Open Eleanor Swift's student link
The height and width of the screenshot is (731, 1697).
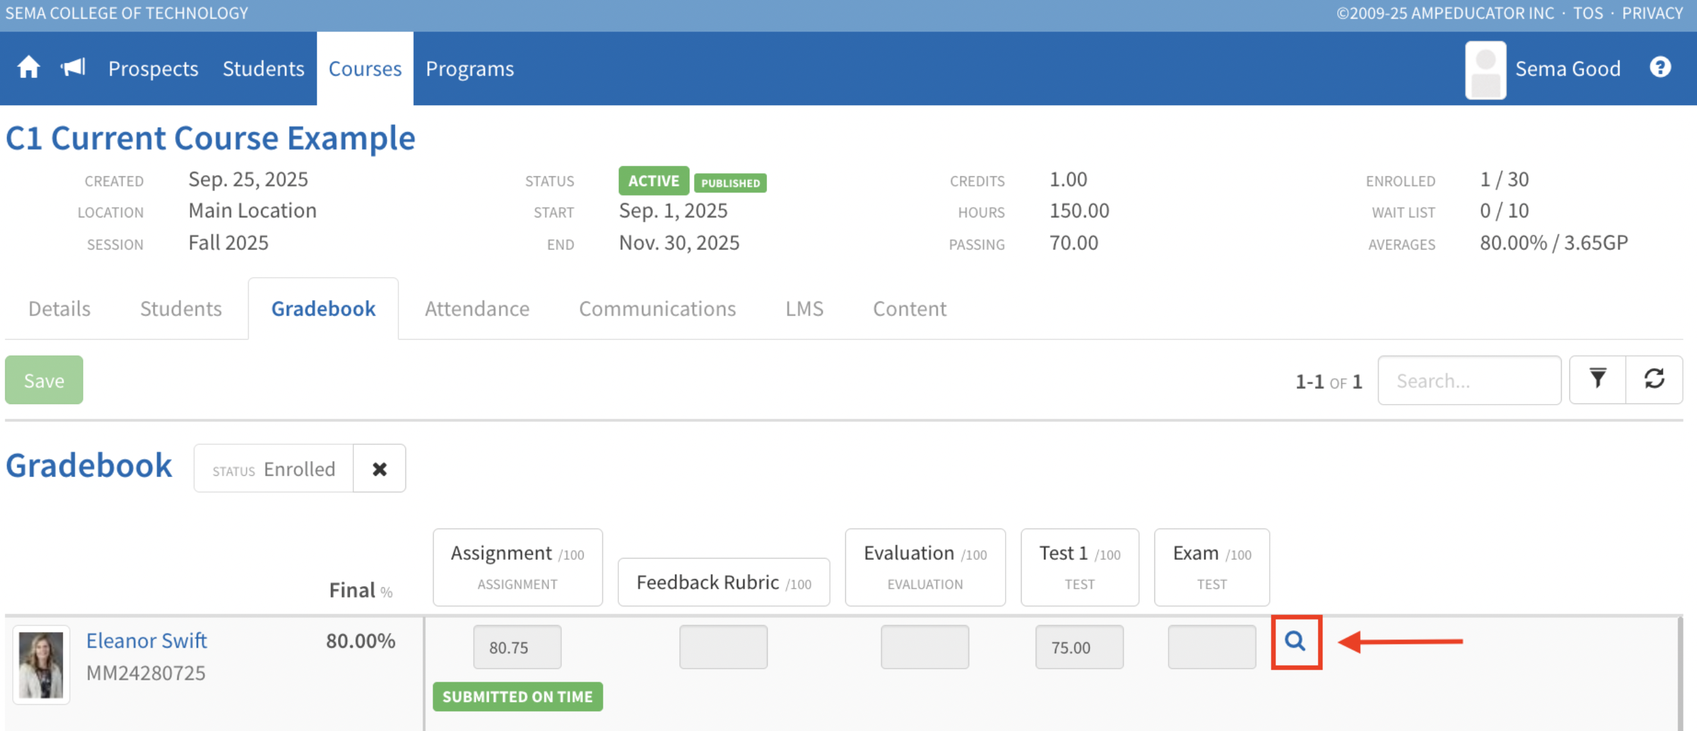click(146, 641)
